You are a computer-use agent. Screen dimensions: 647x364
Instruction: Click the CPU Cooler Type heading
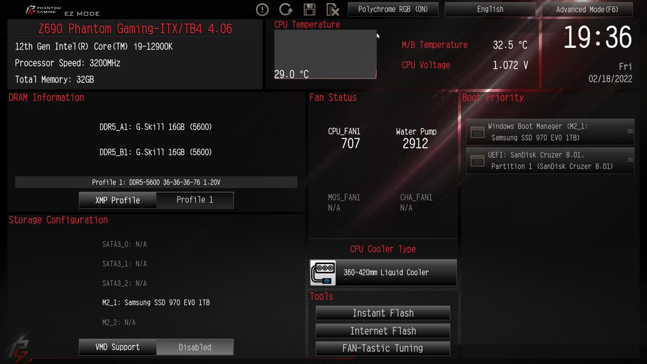click(x=383, y=249)
